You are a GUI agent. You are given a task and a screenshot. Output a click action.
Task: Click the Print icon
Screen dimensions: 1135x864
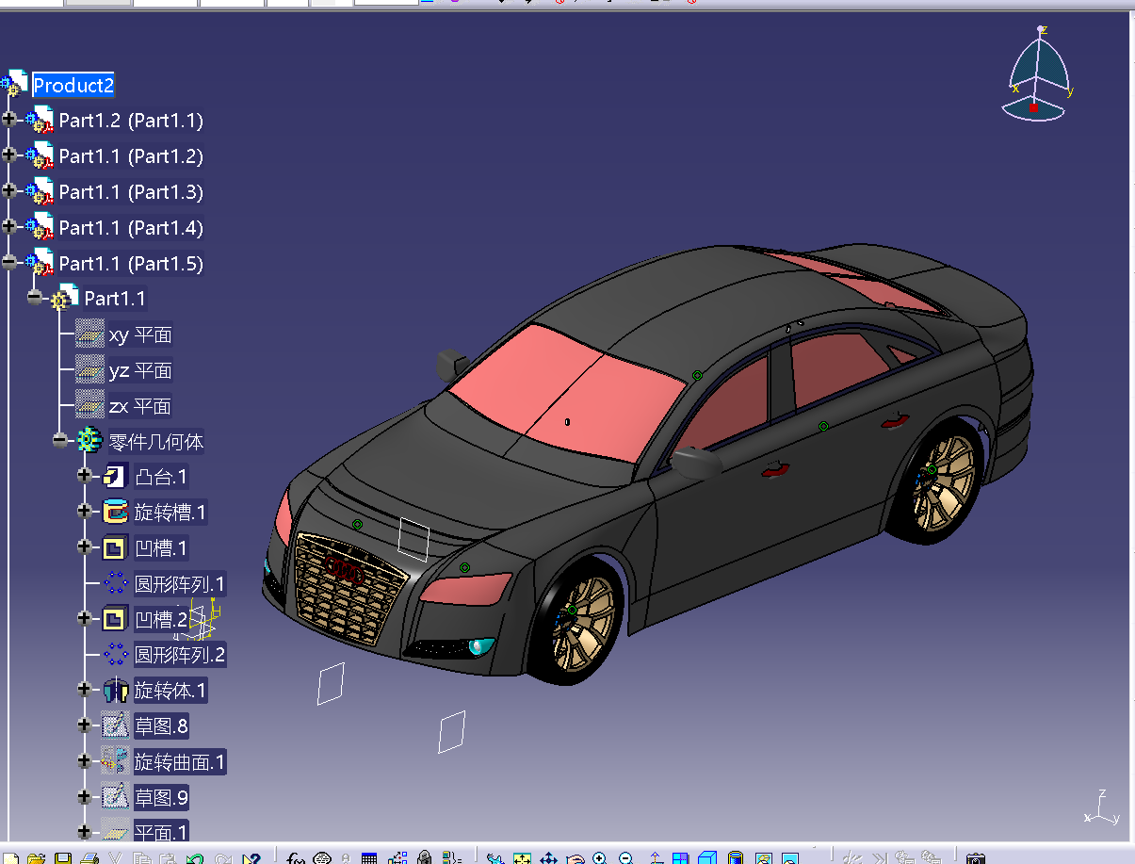89,858
